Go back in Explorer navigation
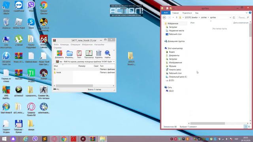The width and height of the screenshot is (253, 142). [164, 17]
